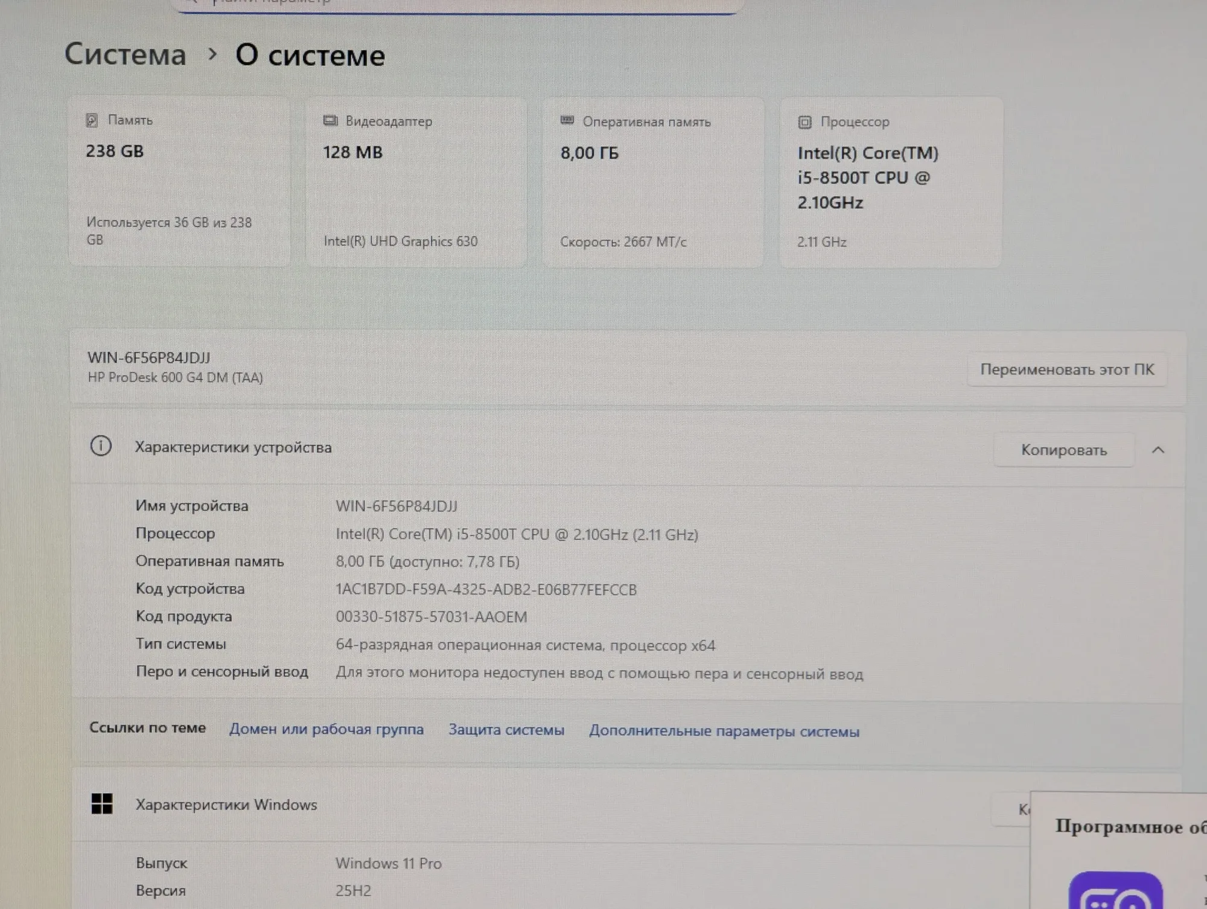The width and height of the screenshot is (1207, 909).
Task: Click the Тип системы 64-разрядная value
Action: 525,645
